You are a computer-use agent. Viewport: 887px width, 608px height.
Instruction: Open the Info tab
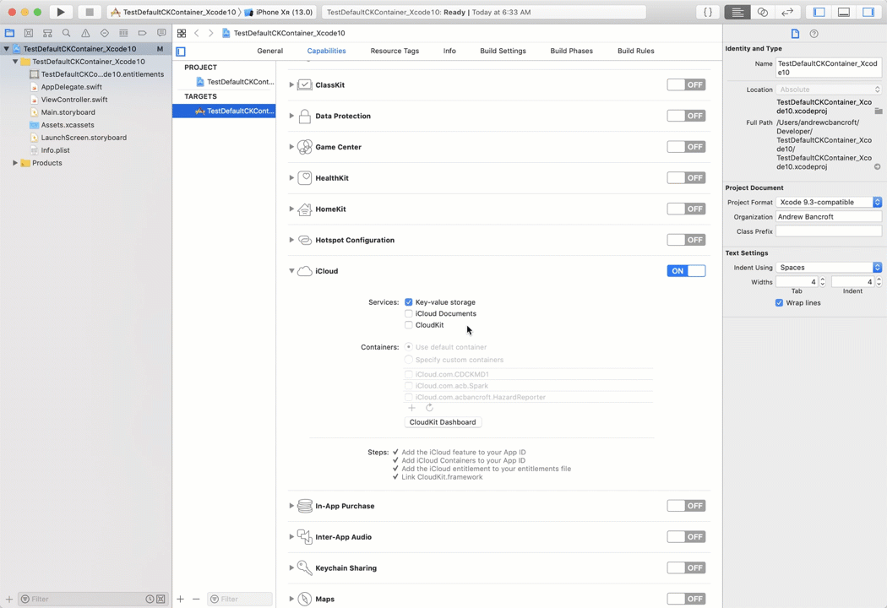[x=449, y=51]
